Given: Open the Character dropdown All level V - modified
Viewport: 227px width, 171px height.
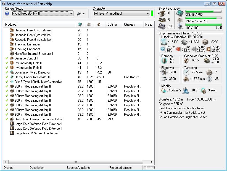Looking at the screenshot, I should (122, 13).
